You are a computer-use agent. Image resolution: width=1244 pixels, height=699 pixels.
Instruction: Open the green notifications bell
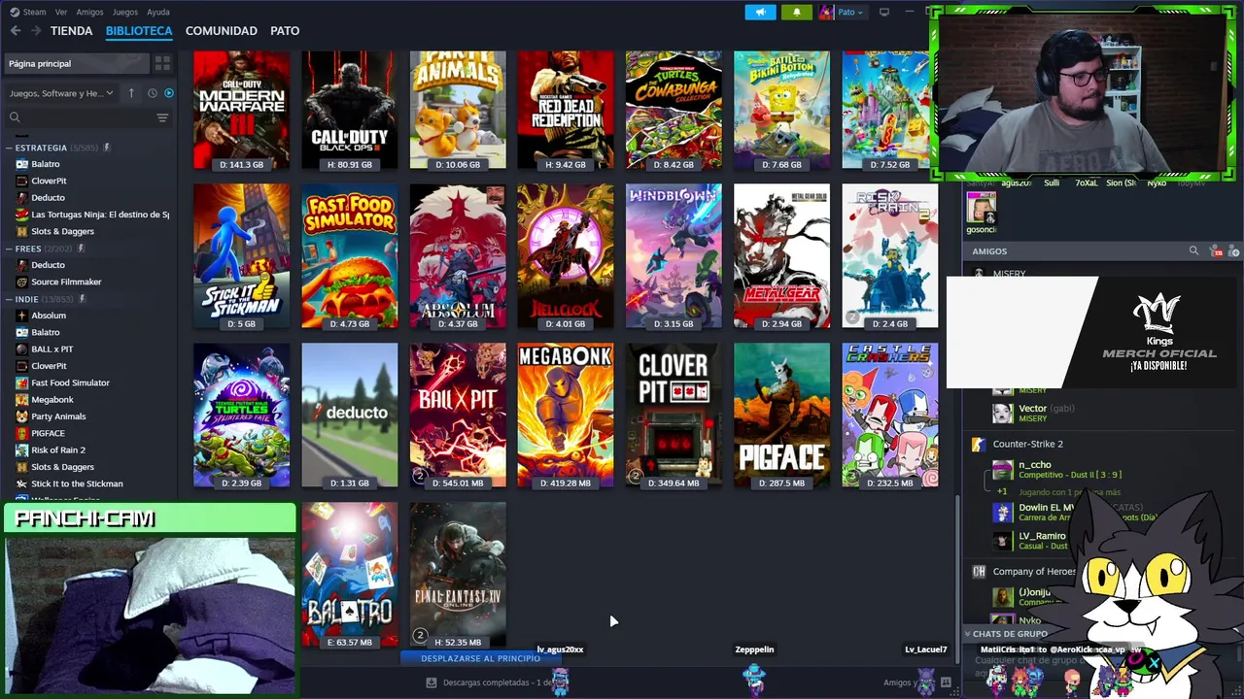[x=797, y=12]
